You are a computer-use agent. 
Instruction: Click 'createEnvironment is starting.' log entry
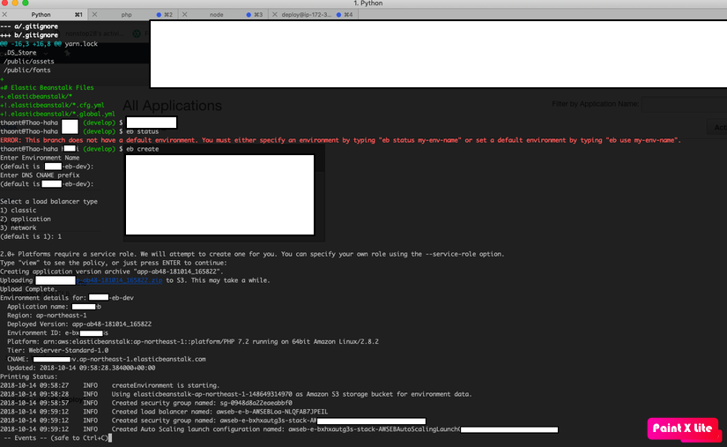tap(110, 385)
